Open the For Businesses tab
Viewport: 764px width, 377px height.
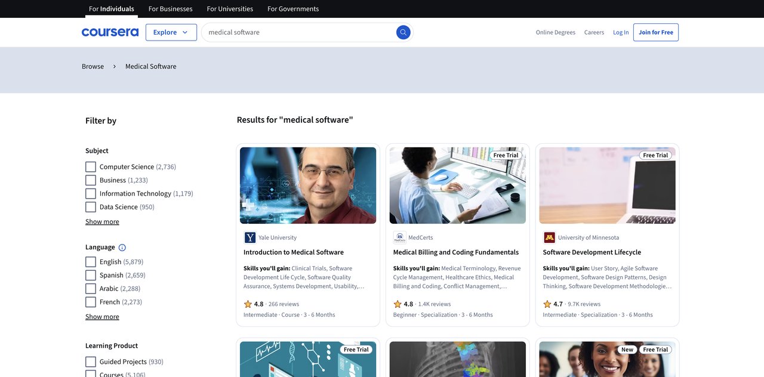pos(171,9)
